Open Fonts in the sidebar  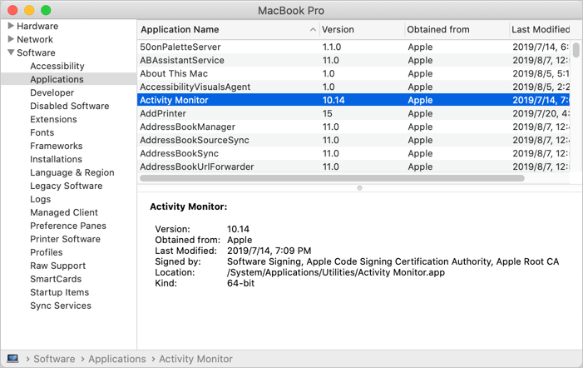(42, 132)
